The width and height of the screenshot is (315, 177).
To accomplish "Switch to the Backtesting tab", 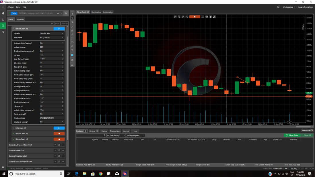I will [x=96, y=12].
